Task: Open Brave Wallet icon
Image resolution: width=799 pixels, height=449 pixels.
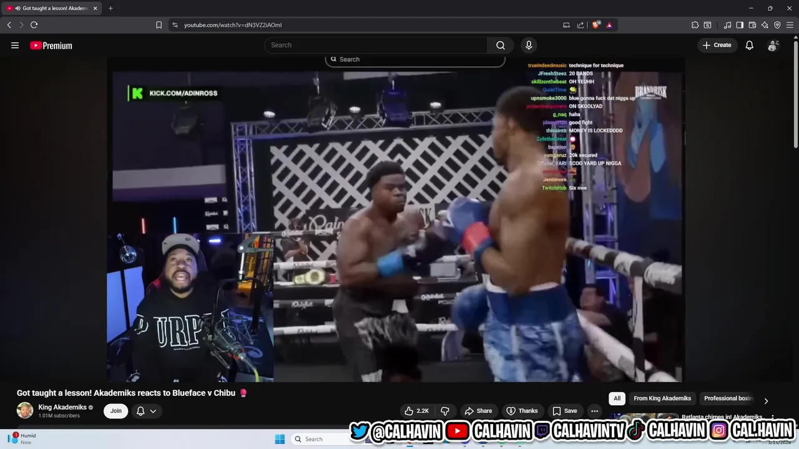Action: 752,25
